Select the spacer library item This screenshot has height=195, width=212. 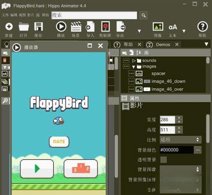pyautogui.click(x=159, y=74)
